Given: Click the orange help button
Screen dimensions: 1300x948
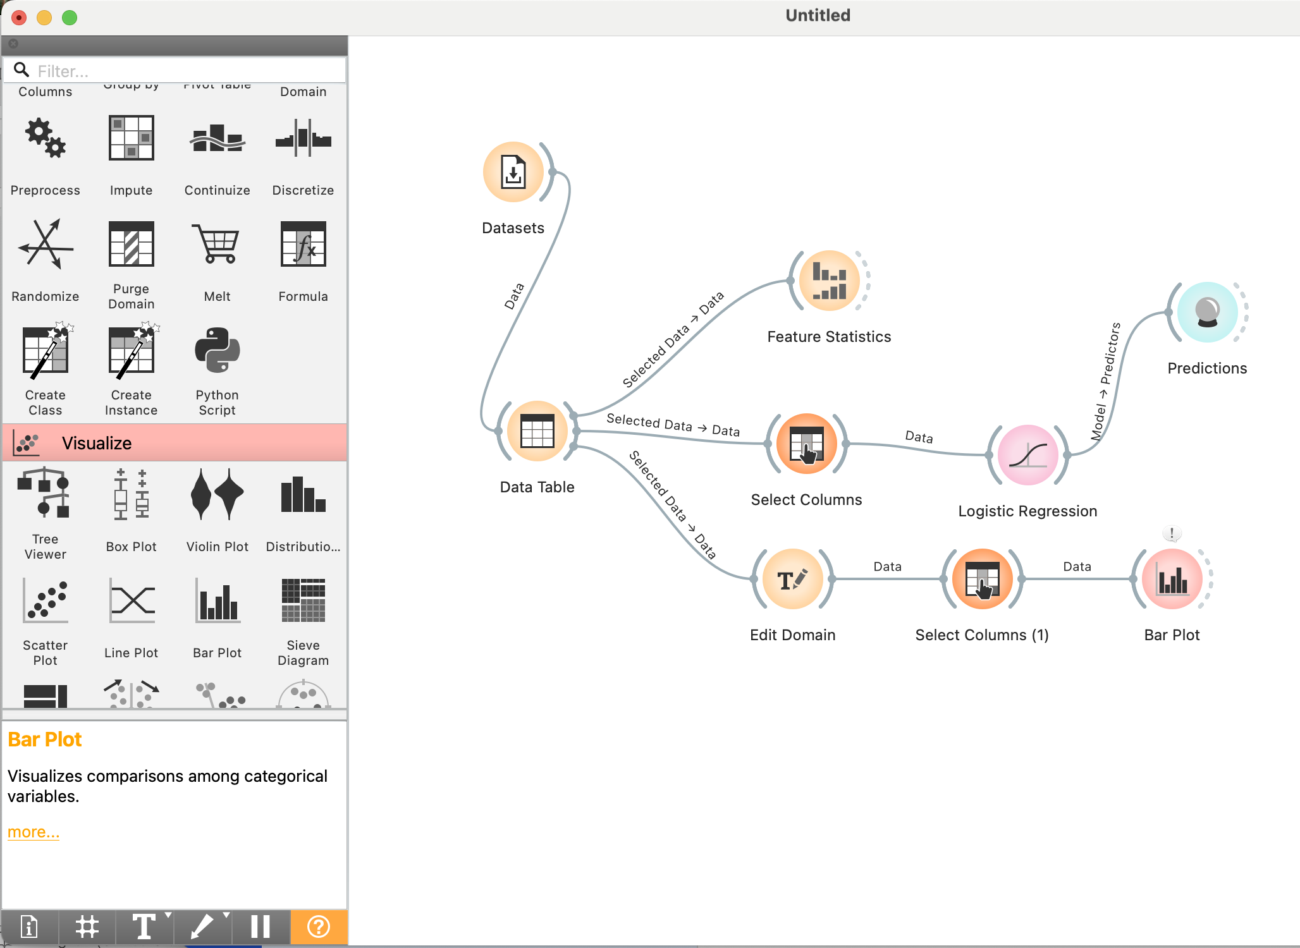Looking at the screenshot, I should click(318, 927).
